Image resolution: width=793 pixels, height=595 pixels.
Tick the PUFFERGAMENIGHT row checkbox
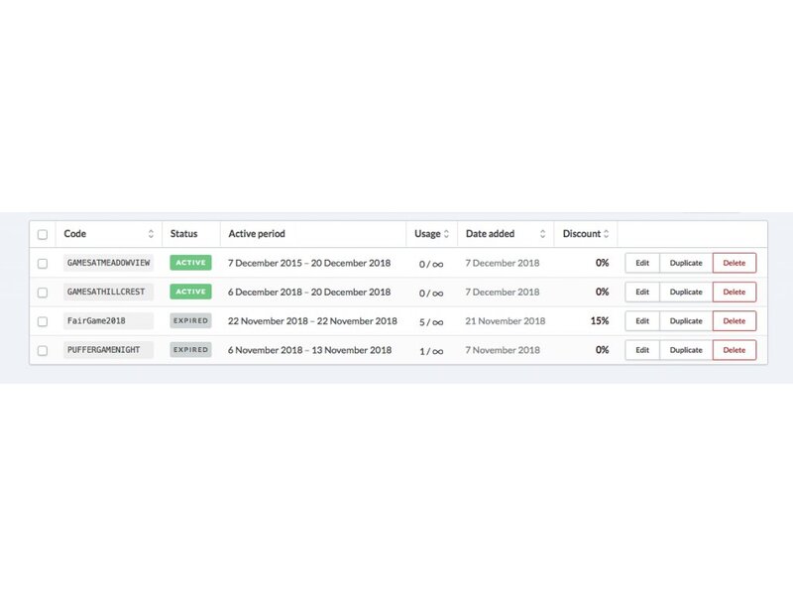42,350
